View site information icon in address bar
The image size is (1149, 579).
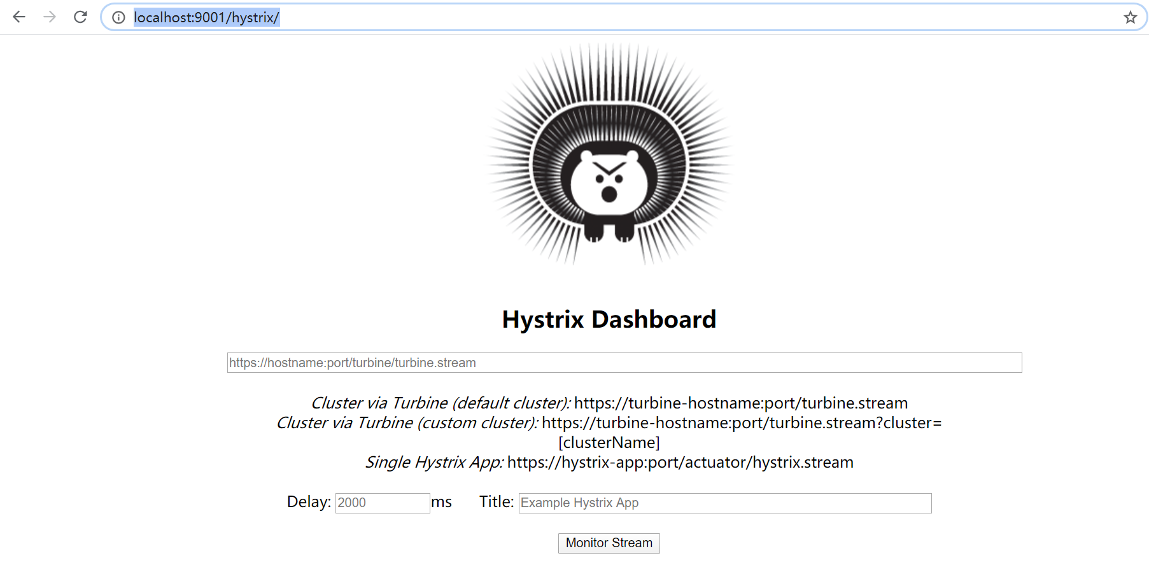pos(118,17)
